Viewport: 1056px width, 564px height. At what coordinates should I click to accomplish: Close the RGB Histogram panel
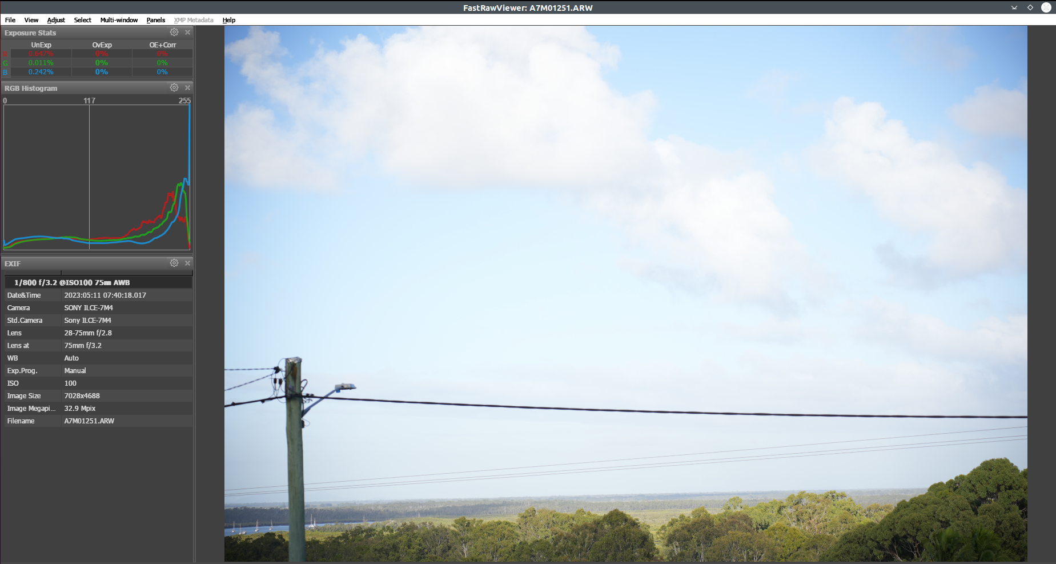pos(187,88)
